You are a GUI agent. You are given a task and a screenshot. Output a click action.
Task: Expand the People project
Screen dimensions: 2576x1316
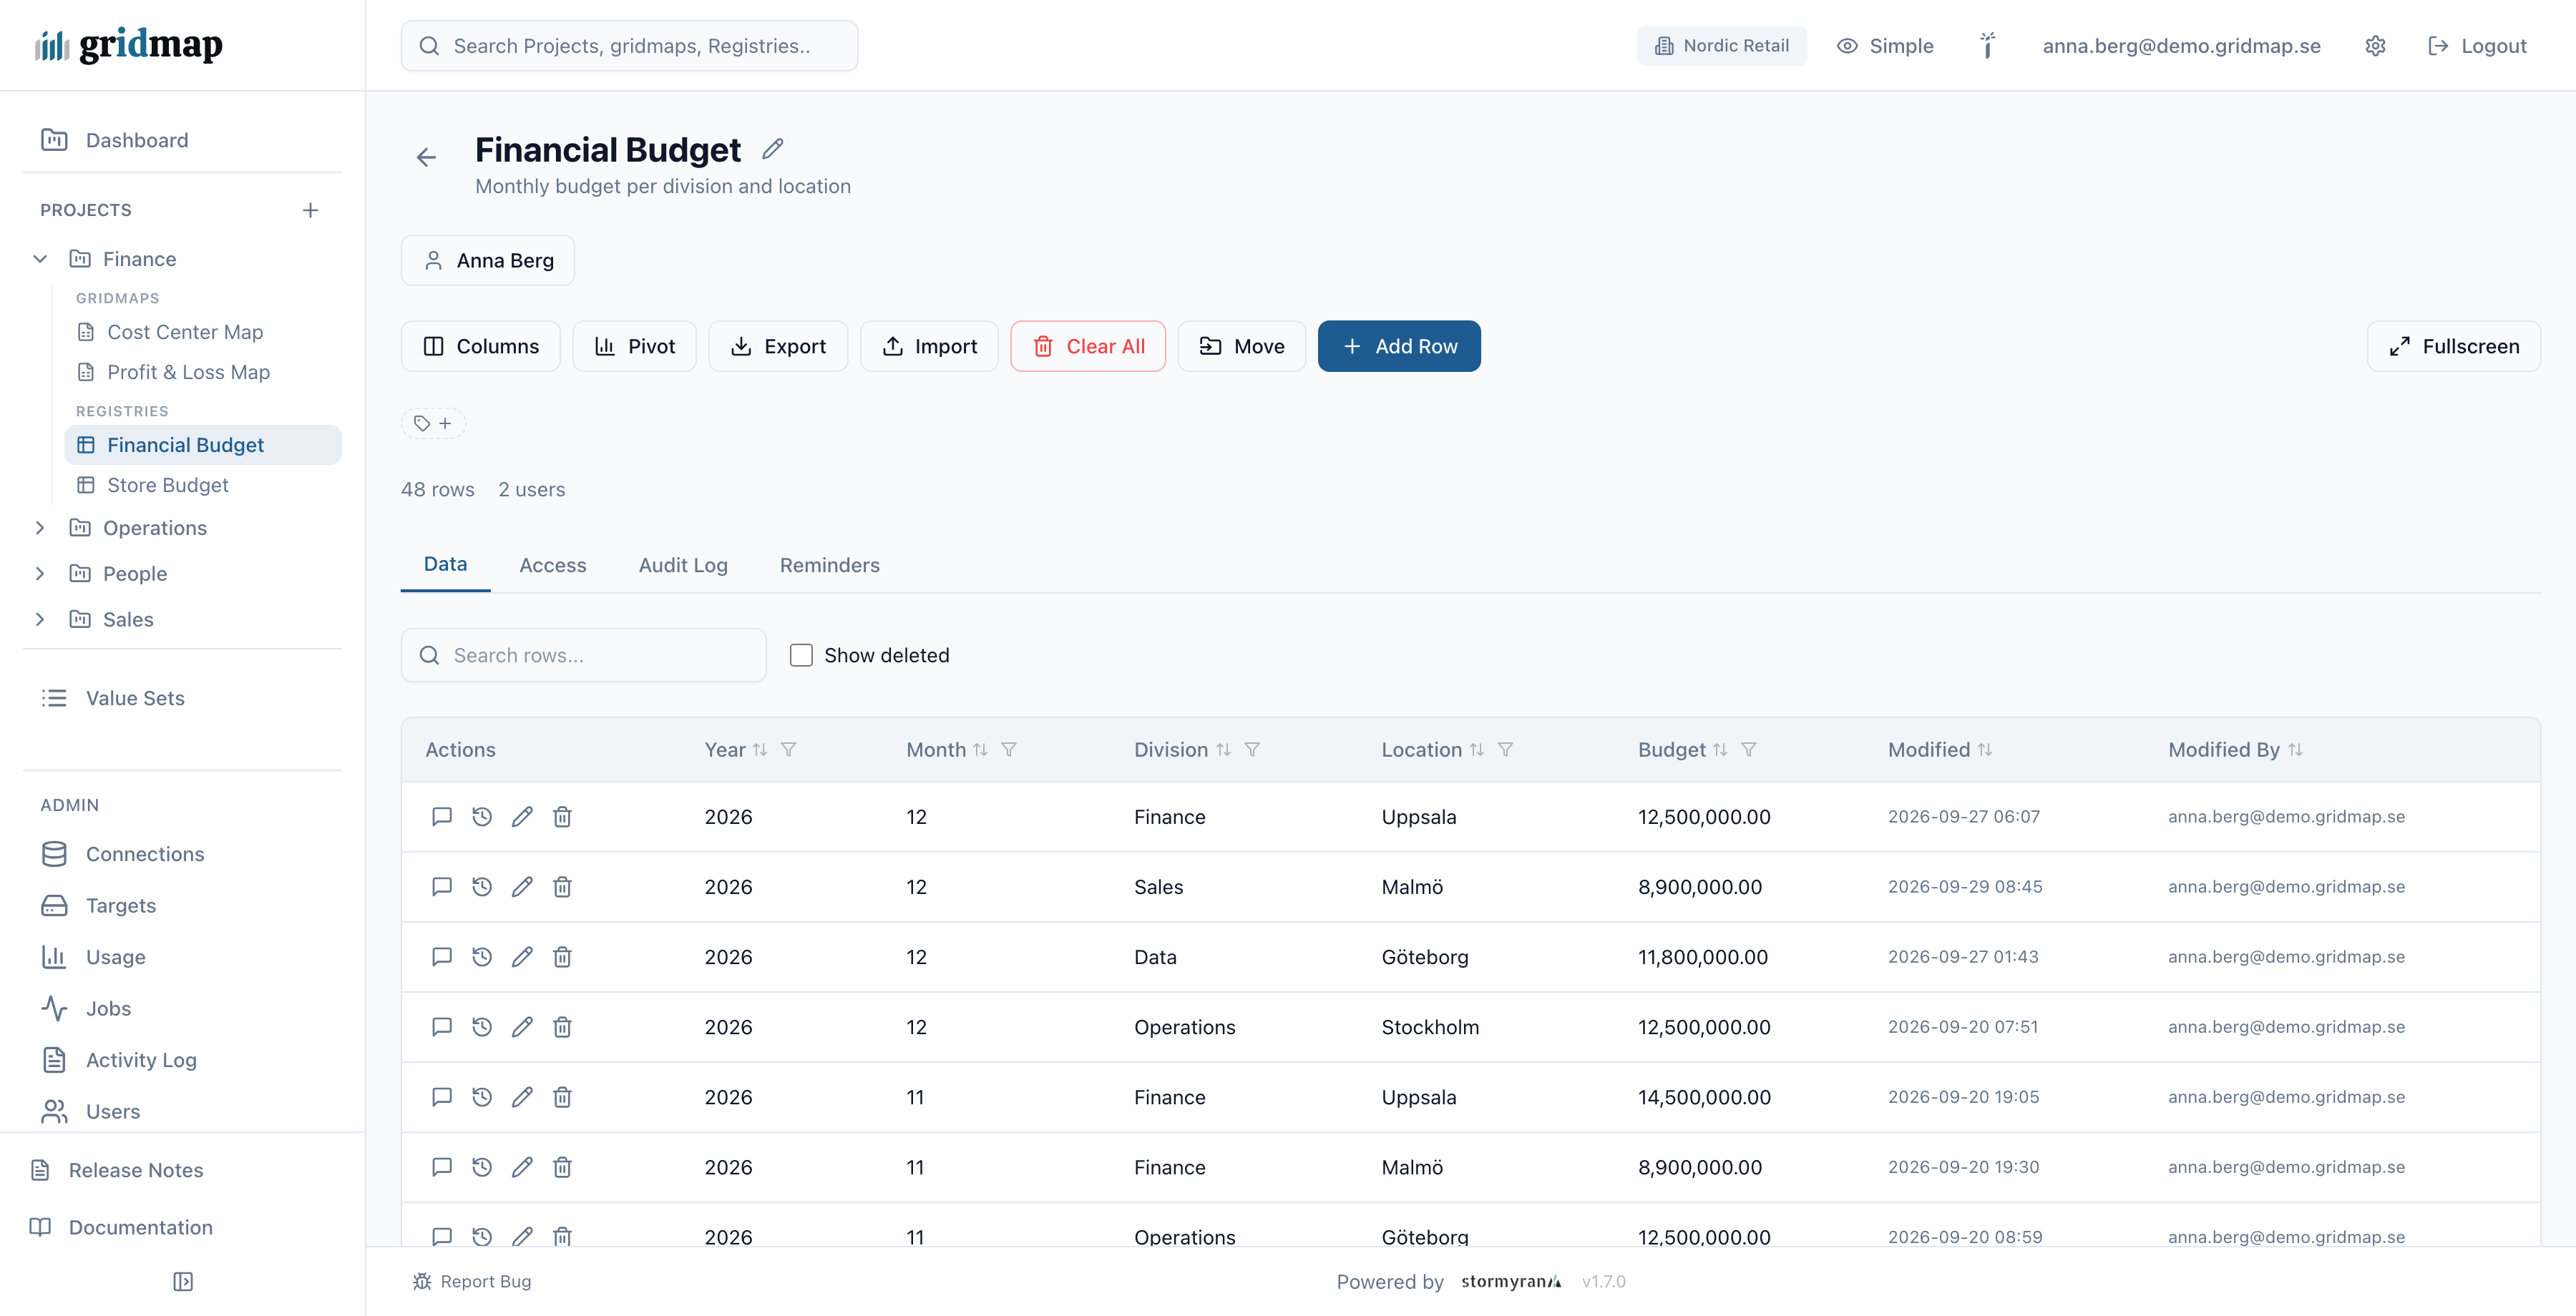click(x=40, y=574)
